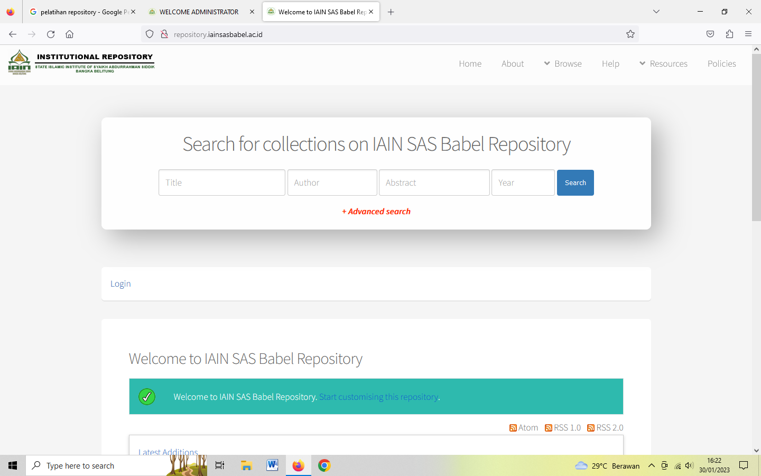Reload the current page

(x=51, y=34)
